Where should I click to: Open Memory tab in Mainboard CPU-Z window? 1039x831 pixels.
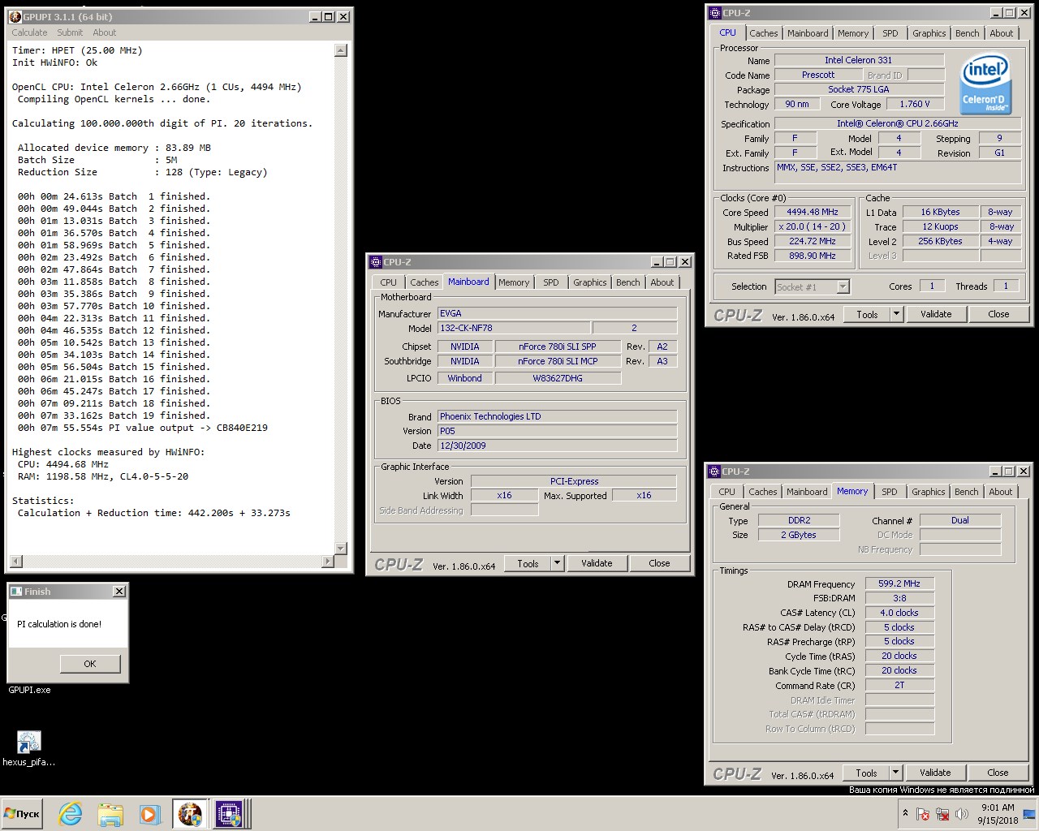(514, 282)
